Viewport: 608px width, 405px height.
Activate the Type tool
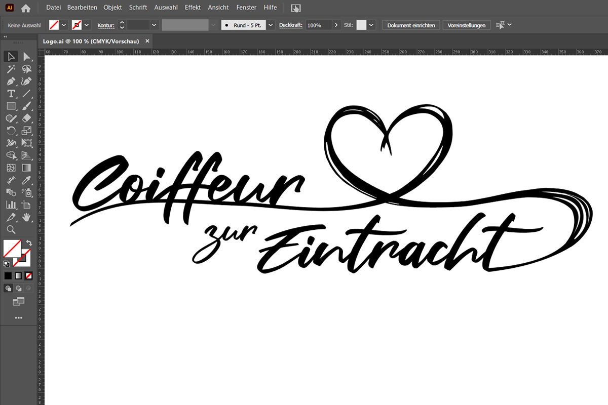pos(11,94)
